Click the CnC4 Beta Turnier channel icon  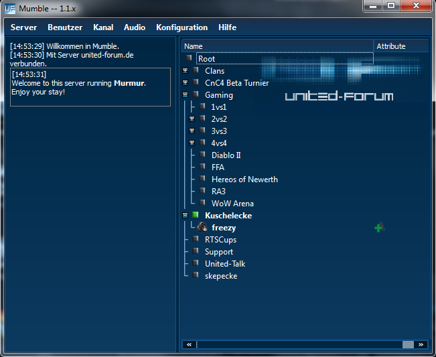(x=196, y=82)
